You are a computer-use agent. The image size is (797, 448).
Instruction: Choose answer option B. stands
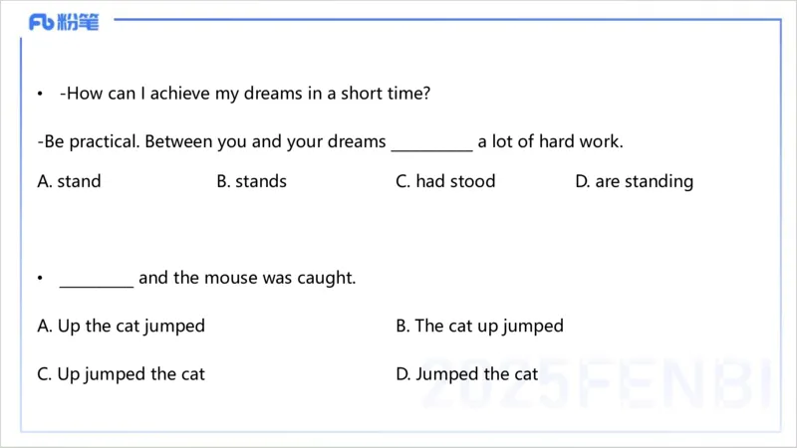(251, 181)
